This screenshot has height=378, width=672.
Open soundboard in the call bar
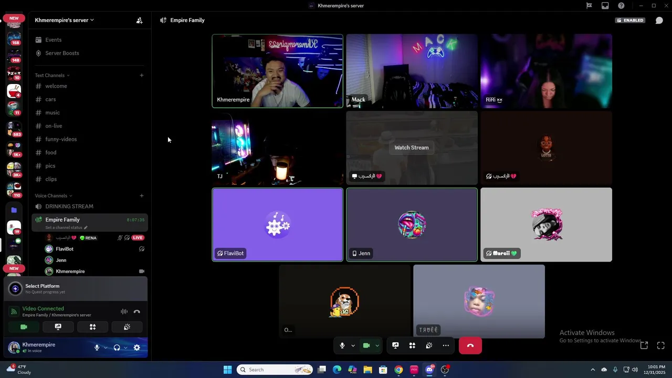pyautogui.click(x=429, y=345)
